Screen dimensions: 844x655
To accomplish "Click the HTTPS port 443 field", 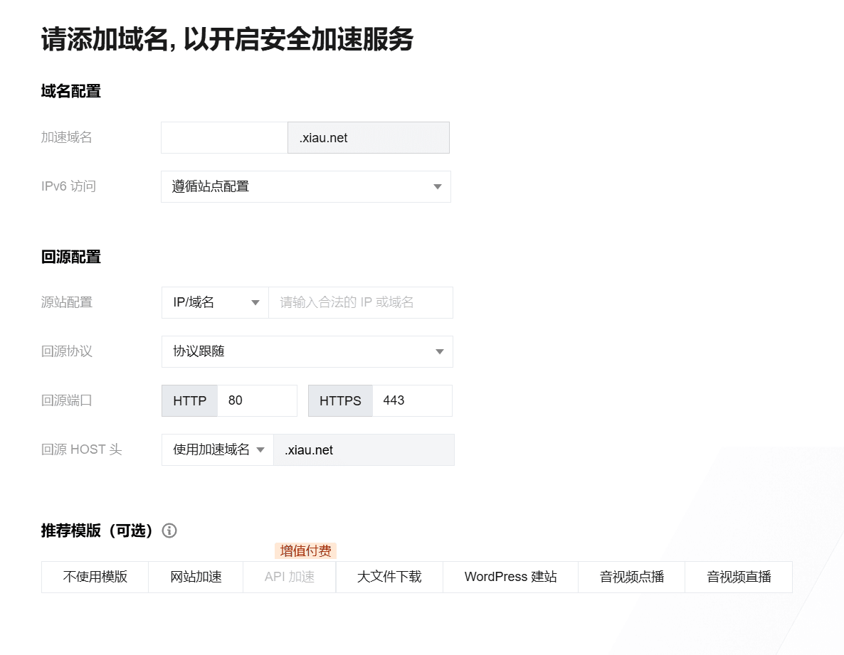I will [411, 401].
